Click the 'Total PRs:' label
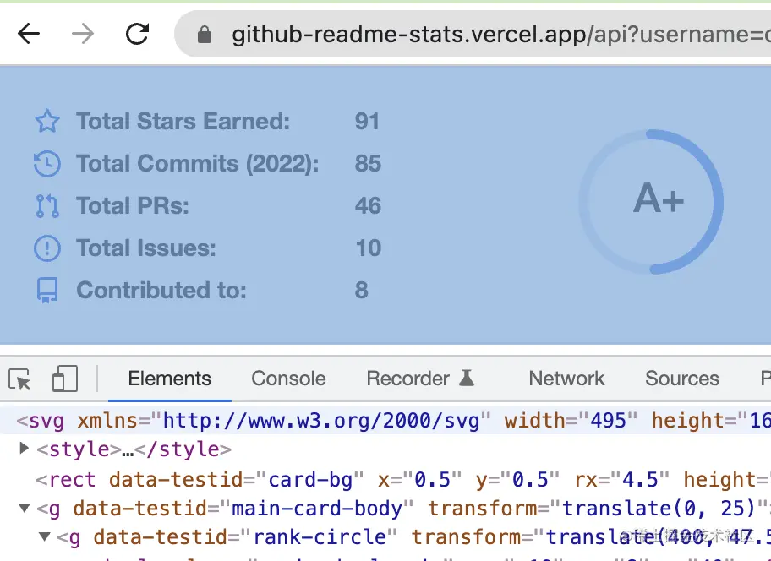771x561 pixels. coord(133,206)
